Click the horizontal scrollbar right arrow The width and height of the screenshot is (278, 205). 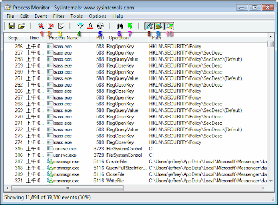click(263, 188)
